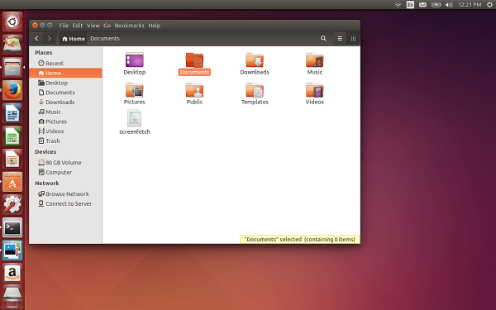Image resolution: width=496 pixels, height=310 pixels.
Task: Open the Pictures folder icon
Action: (135, 90)
